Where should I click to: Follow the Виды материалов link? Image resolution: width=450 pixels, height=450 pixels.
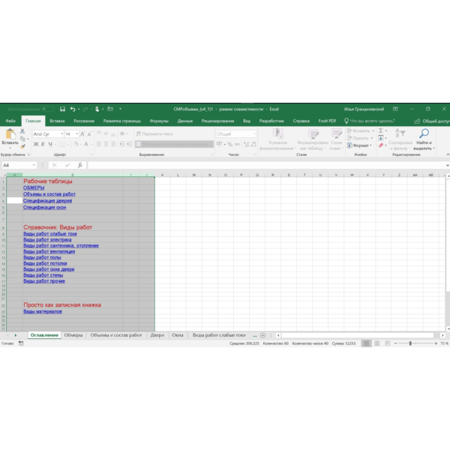(43, 311)
